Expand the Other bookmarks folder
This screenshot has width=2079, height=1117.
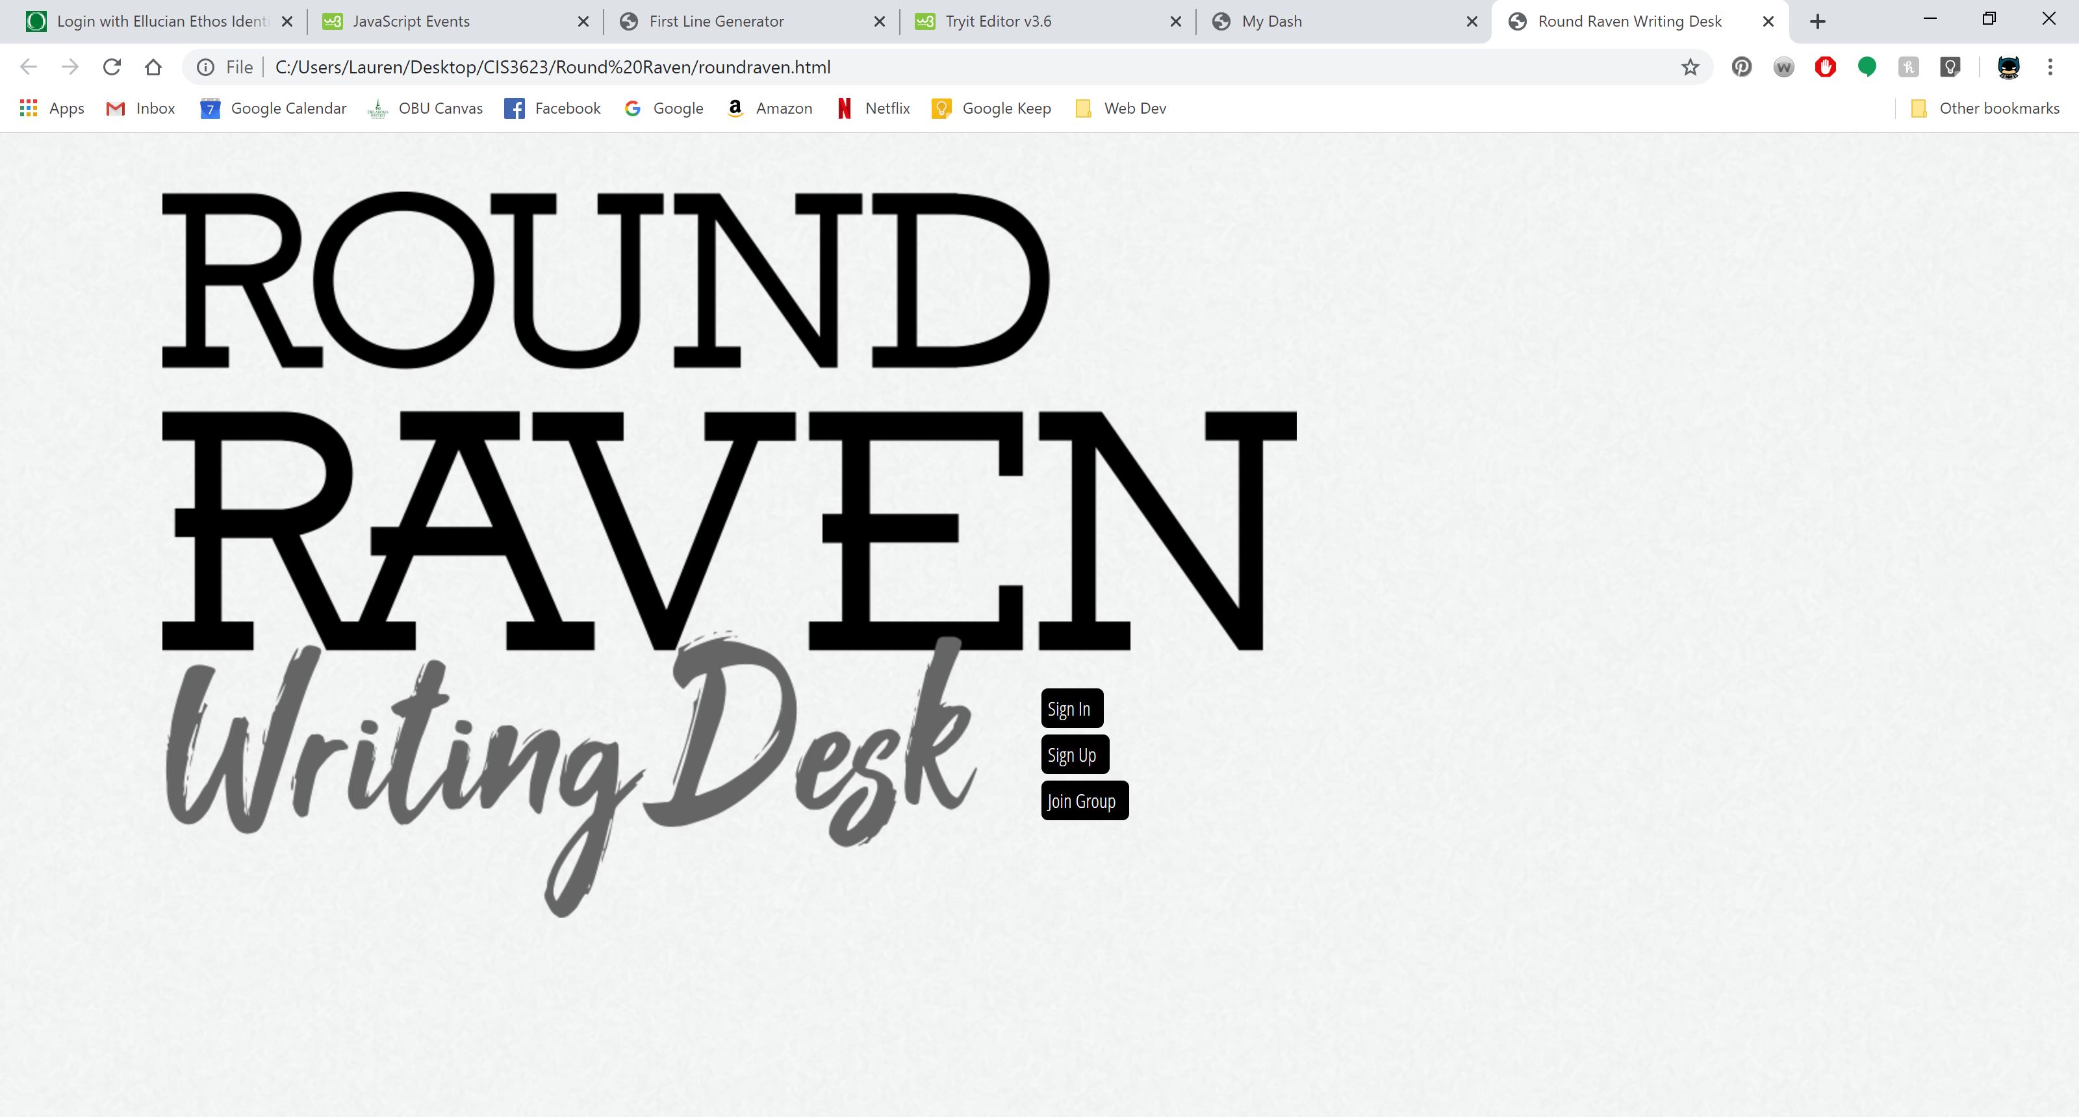(x=1985, y=108)
